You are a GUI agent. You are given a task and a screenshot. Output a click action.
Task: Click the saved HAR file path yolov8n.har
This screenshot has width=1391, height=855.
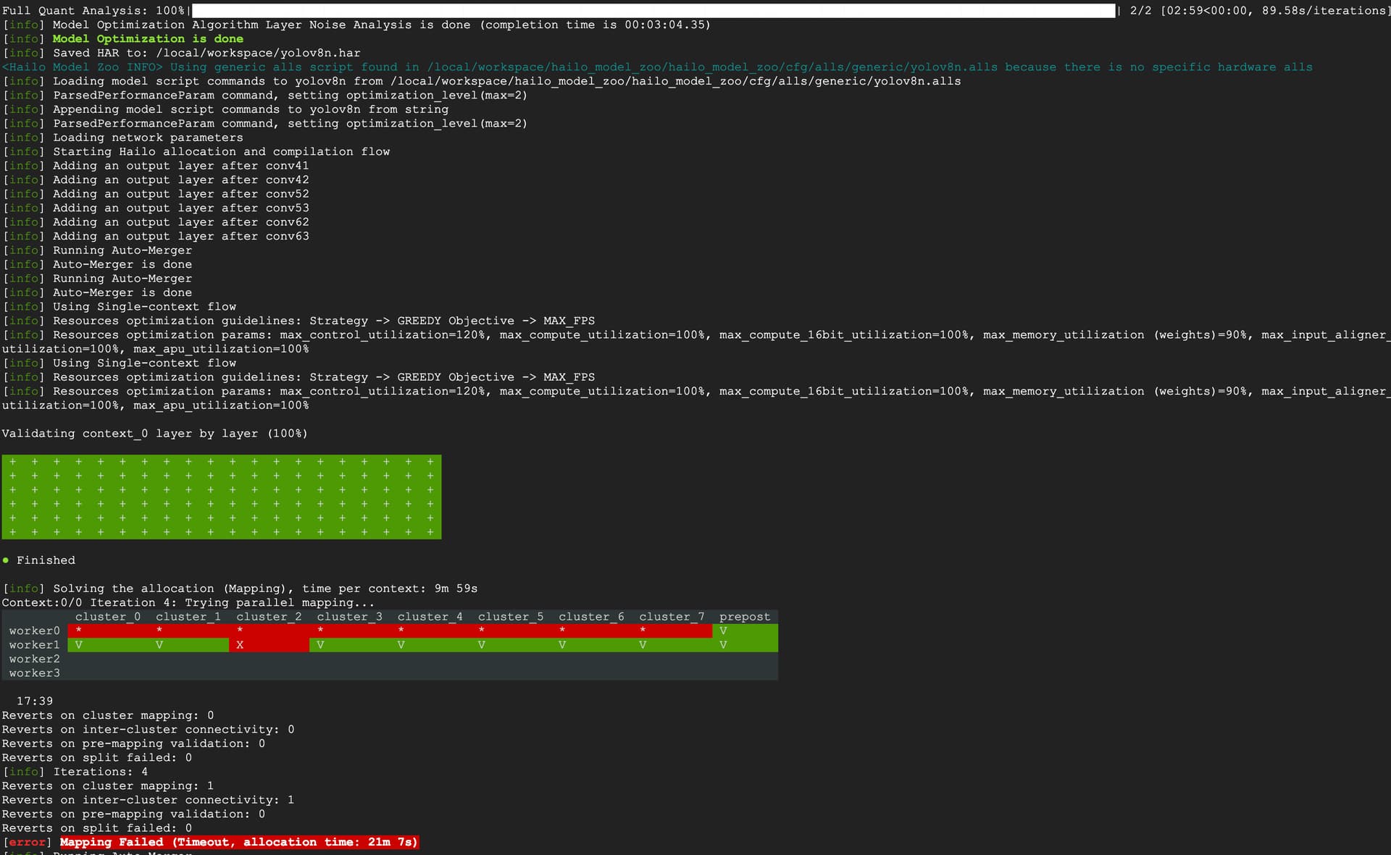(x=258, y=53)
